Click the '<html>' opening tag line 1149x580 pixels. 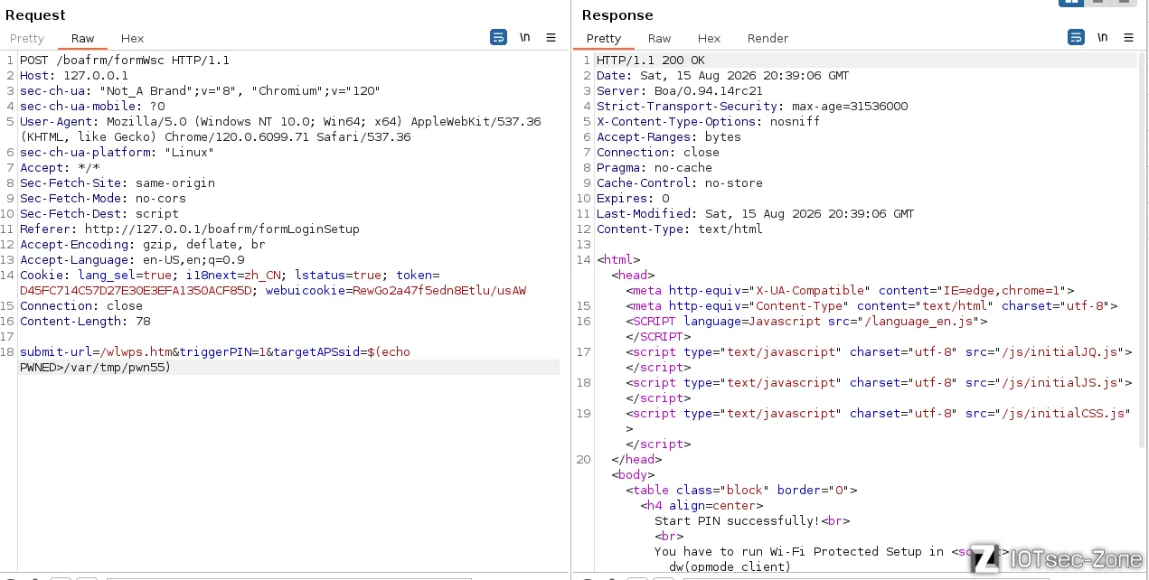618,260
